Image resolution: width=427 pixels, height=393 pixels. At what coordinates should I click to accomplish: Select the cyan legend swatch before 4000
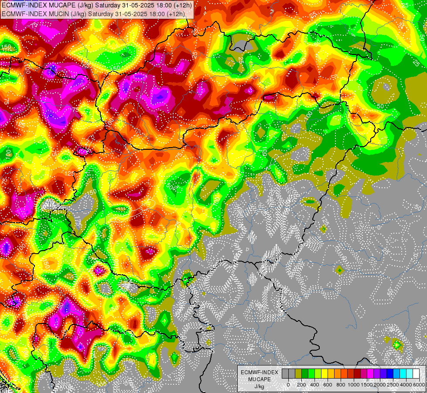pos(403,374)
